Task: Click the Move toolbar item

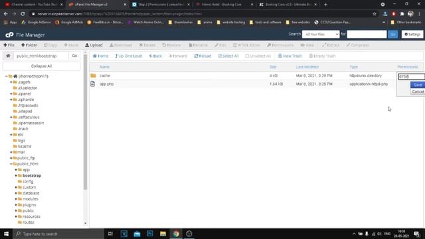Action: pyautogui.click(x=71, y=45)
